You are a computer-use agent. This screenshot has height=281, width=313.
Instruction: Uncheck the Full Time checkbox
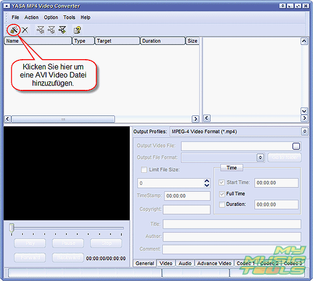pyautogui.click(x=222, y=194)
